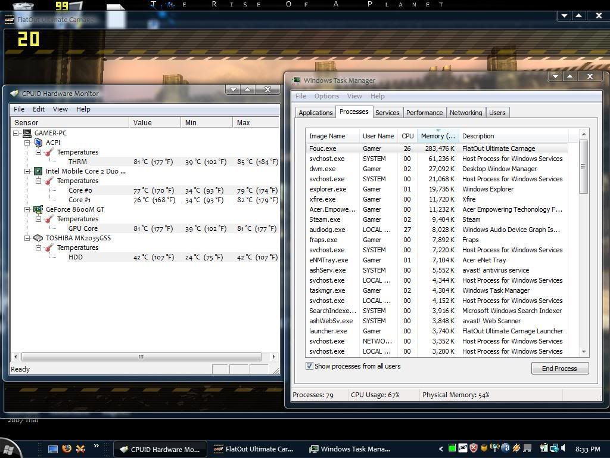Click the thermometer icon under GeForce 8600M GT
610x458 pixels.
(x=49, y=219)
